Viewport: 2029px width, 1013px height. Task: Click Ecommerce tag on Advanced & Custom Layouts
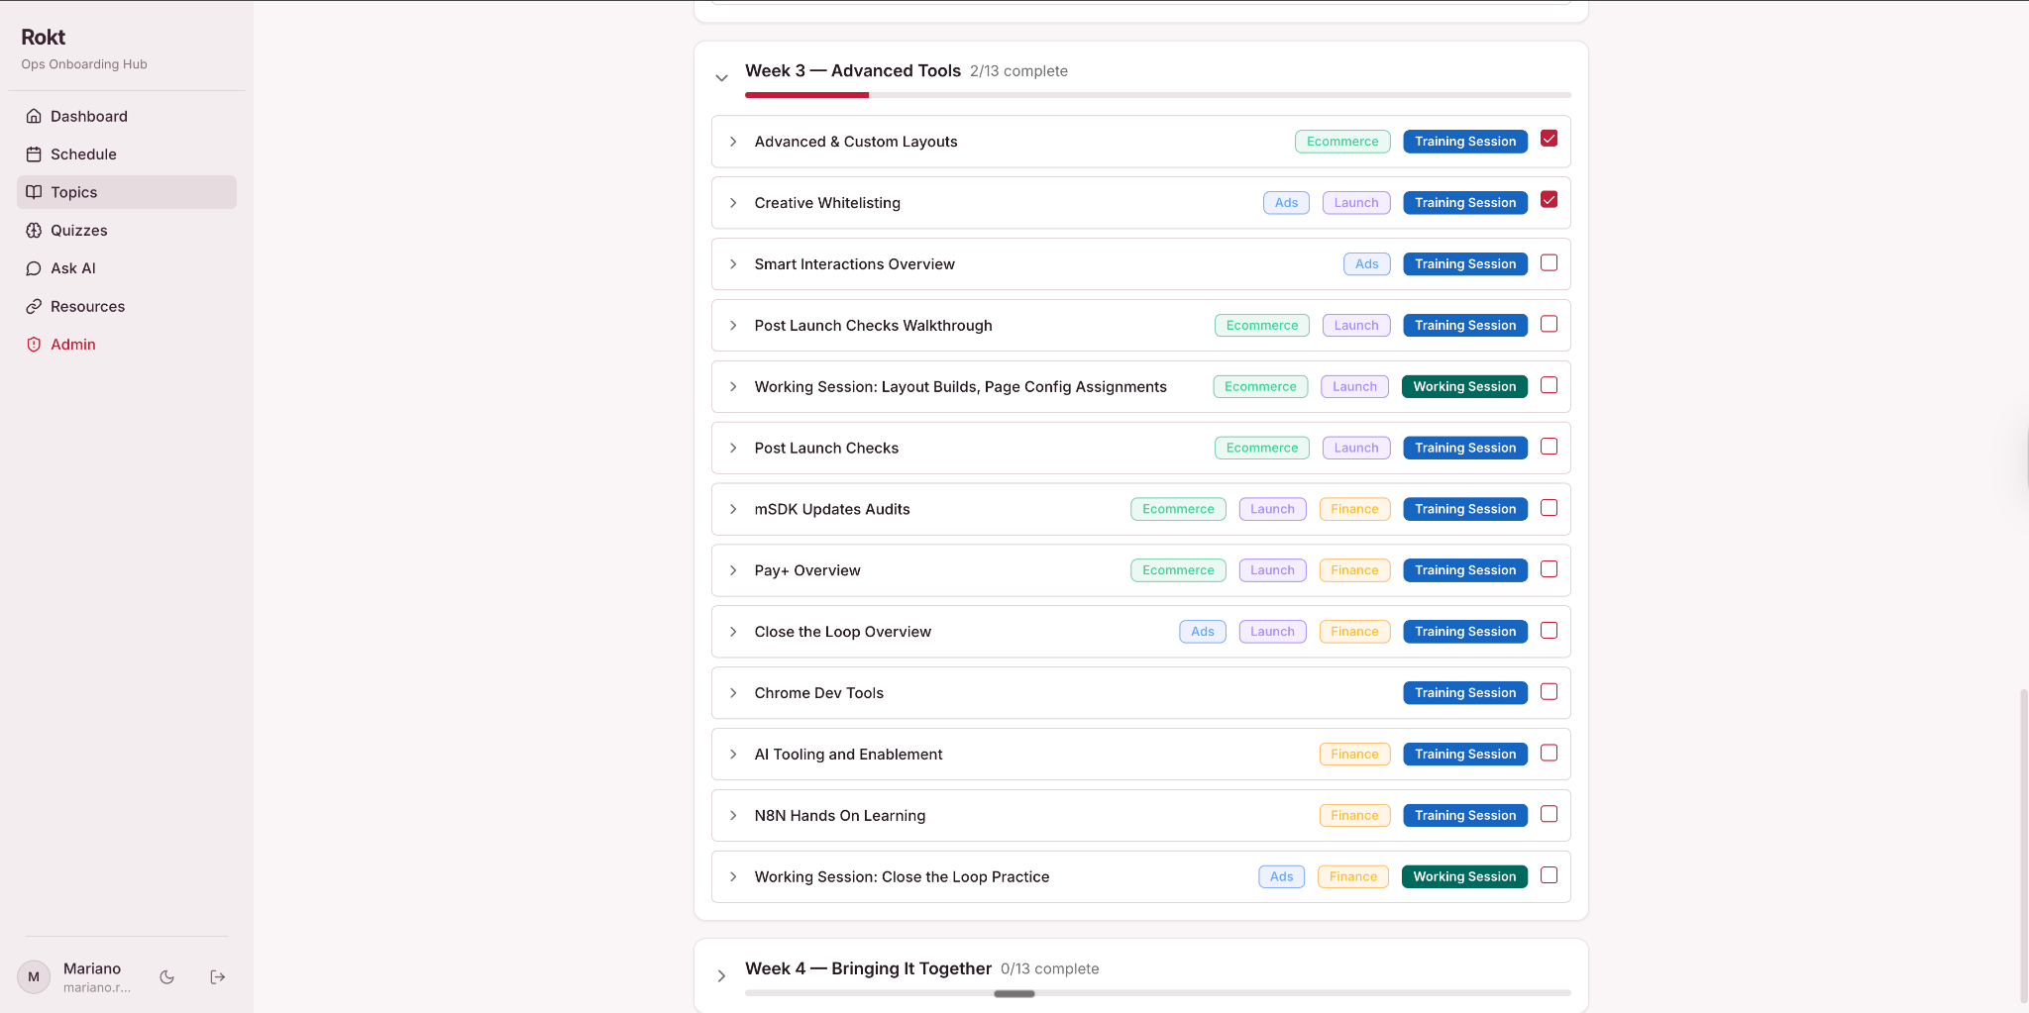pyautogui.click(x=1342, y=142)
